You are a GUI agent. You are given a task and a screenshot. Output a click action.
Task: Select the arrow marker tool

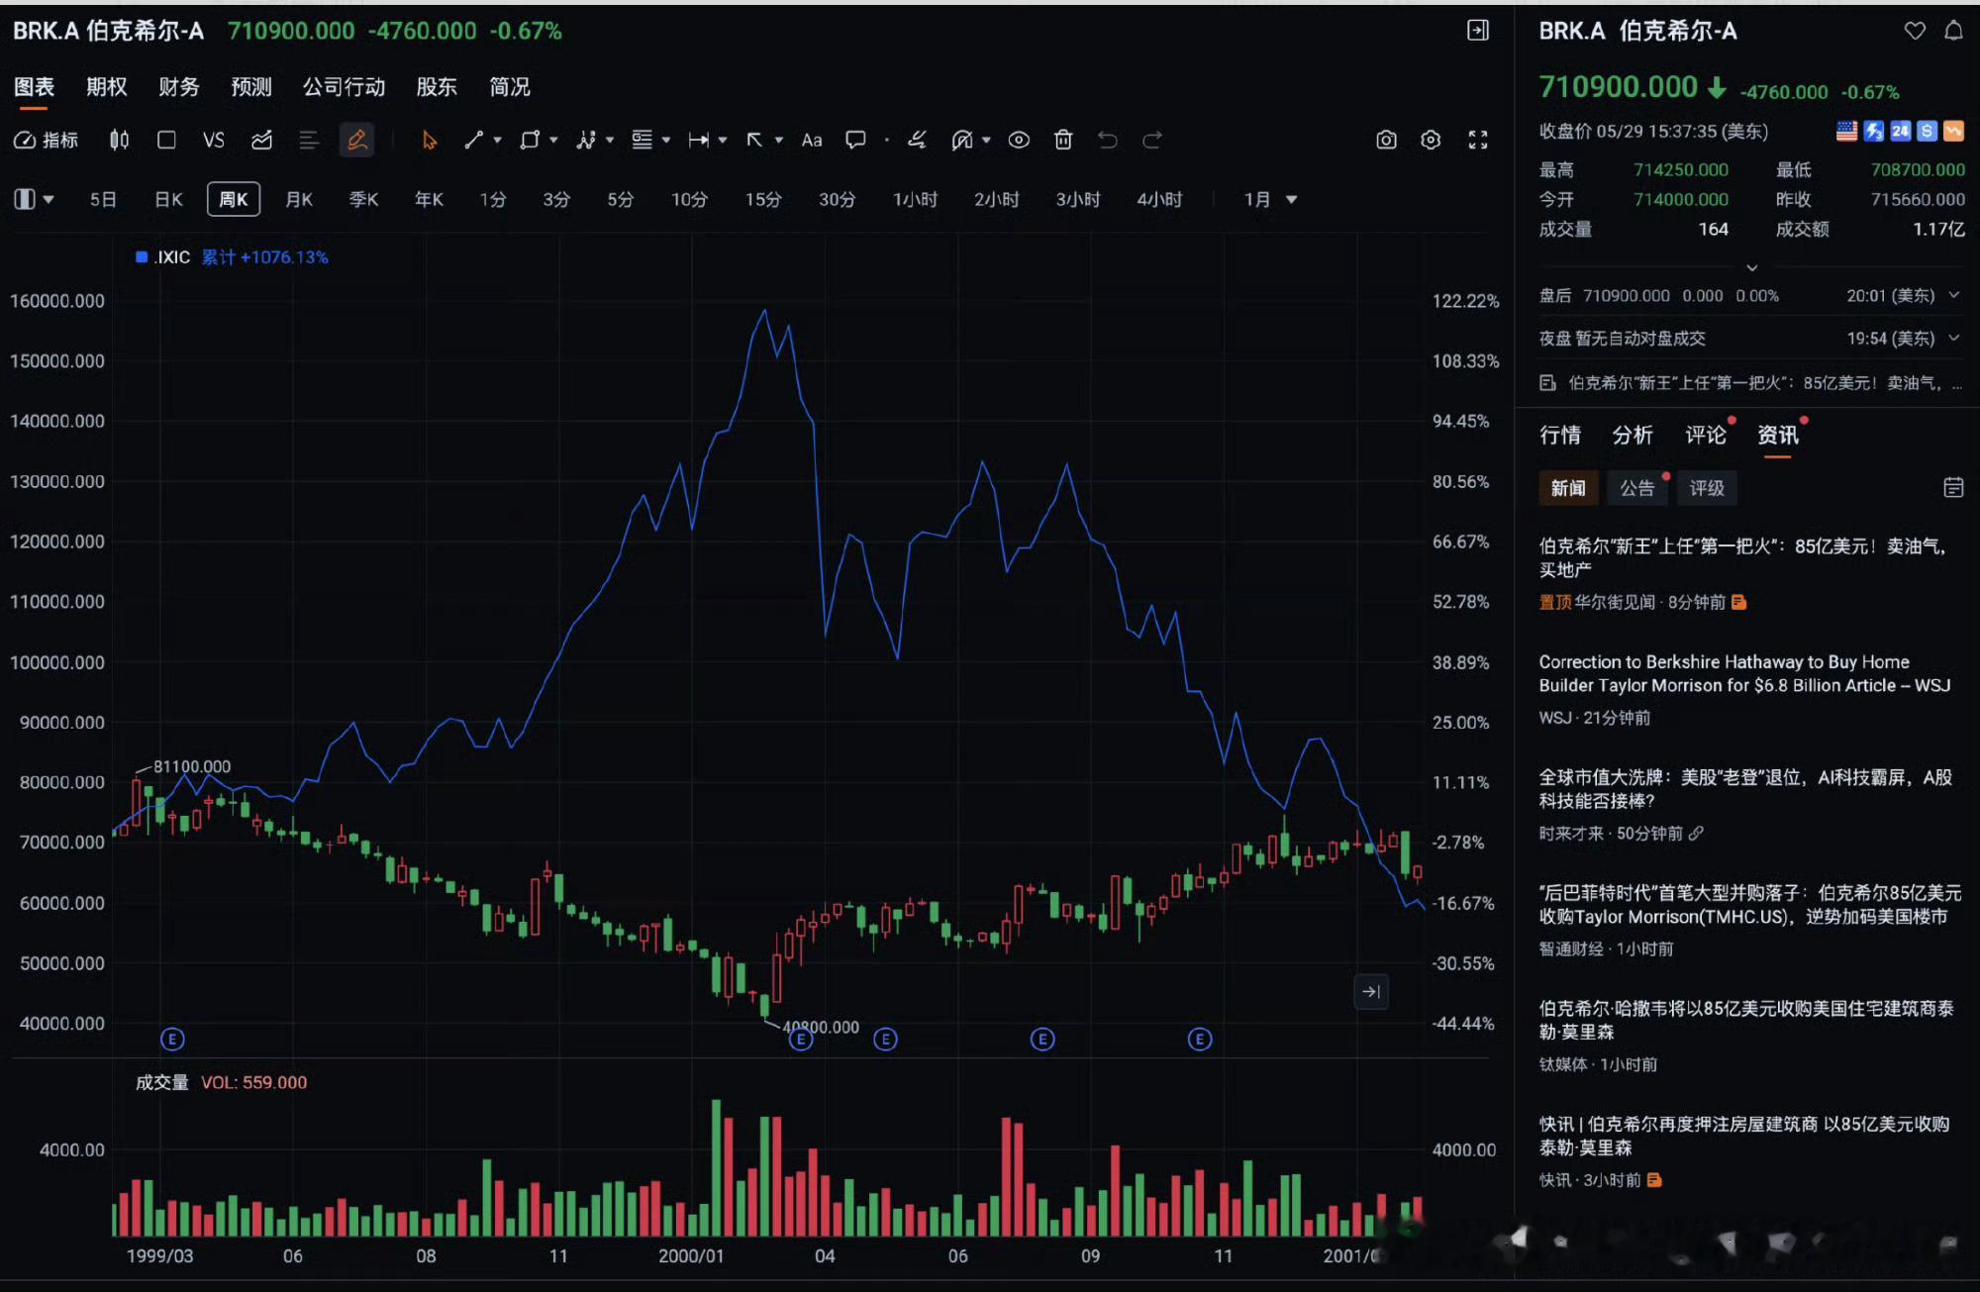[754, 140]
